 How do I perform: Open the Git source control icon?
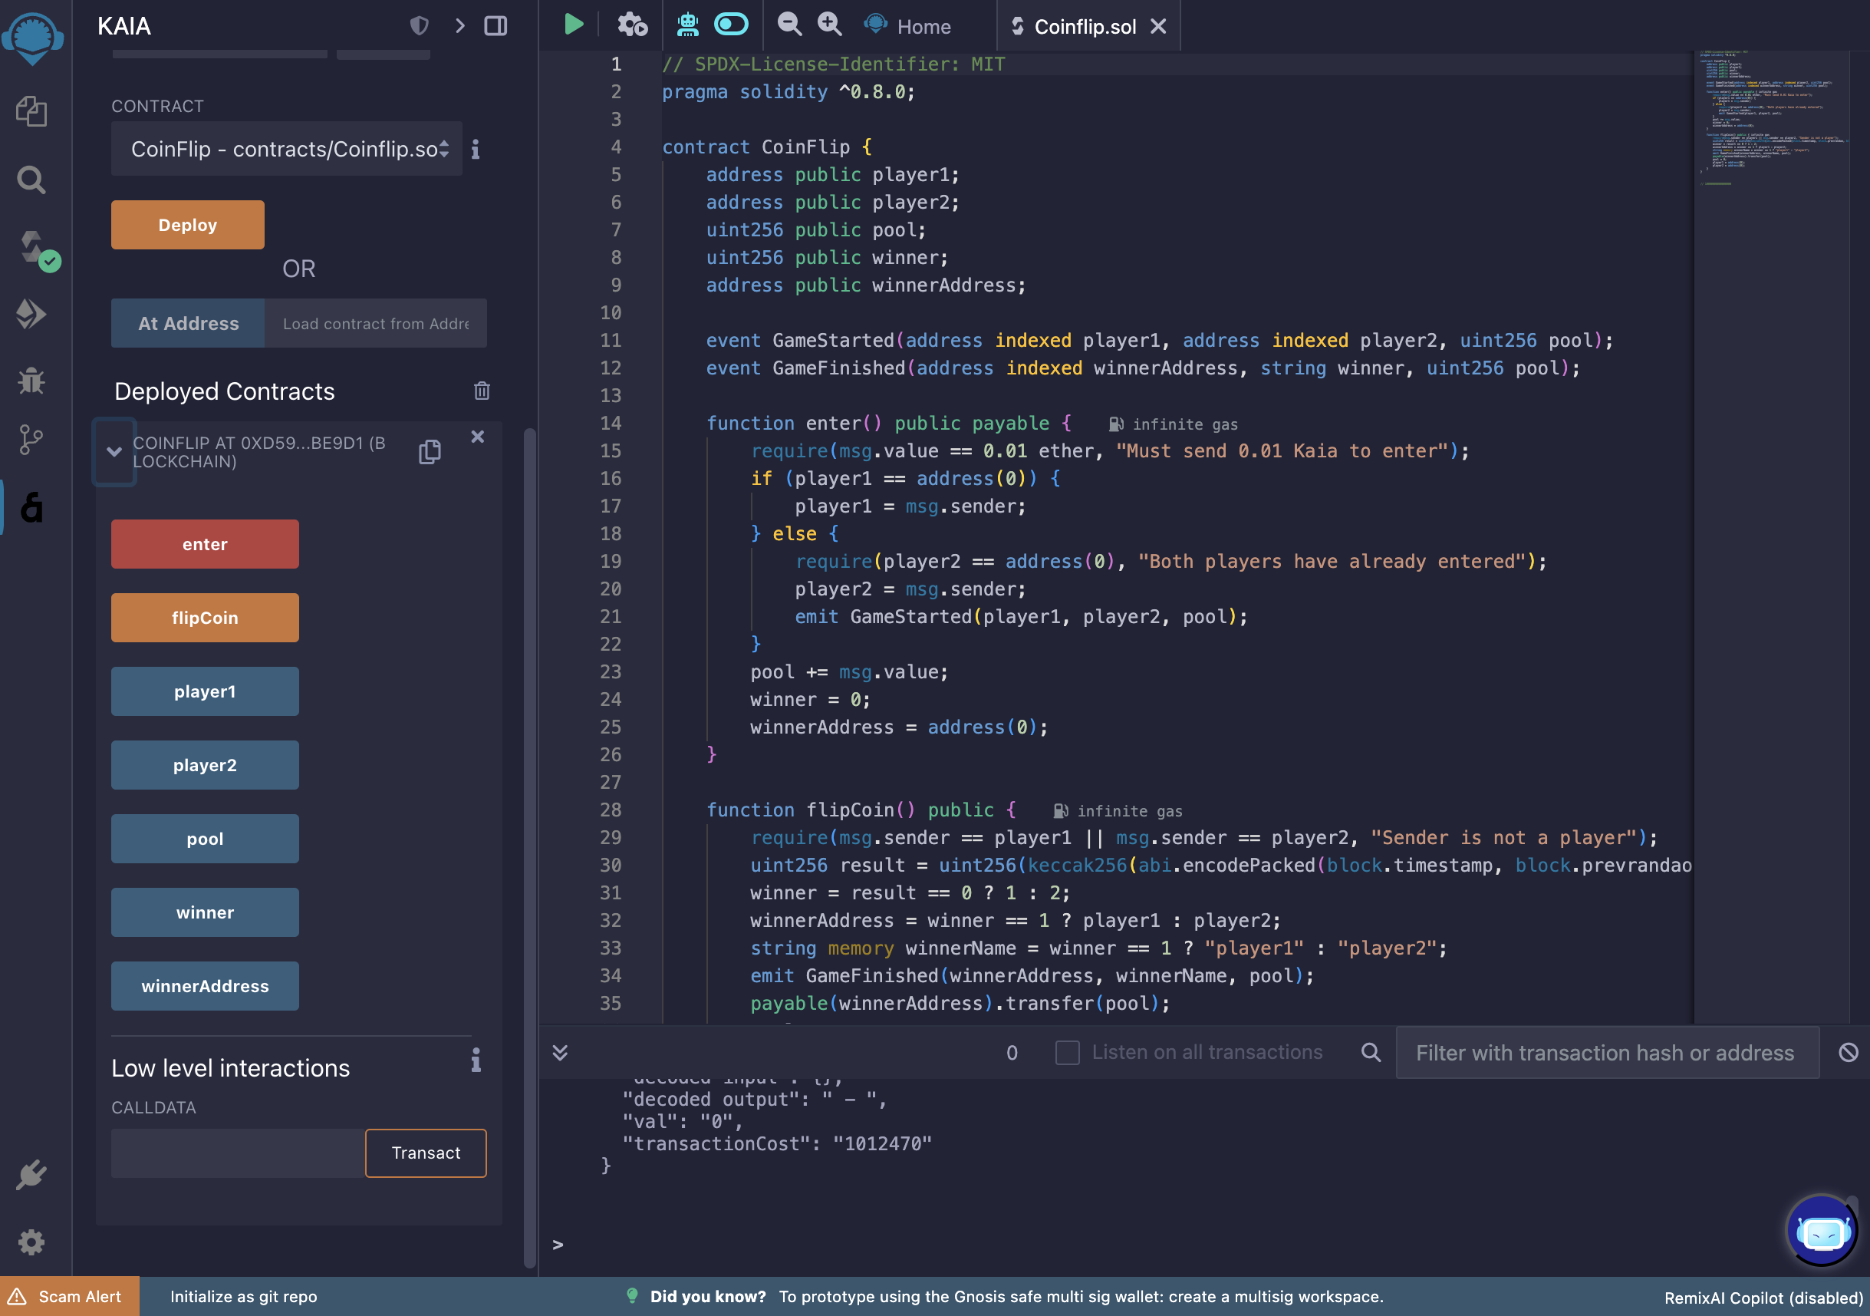(x=31, y=440)
